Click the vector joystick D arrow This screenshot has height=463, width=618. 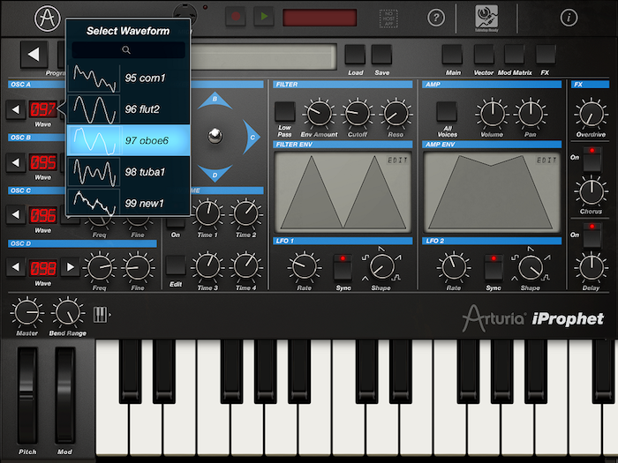pyautogui.click(x=215, y=173)
